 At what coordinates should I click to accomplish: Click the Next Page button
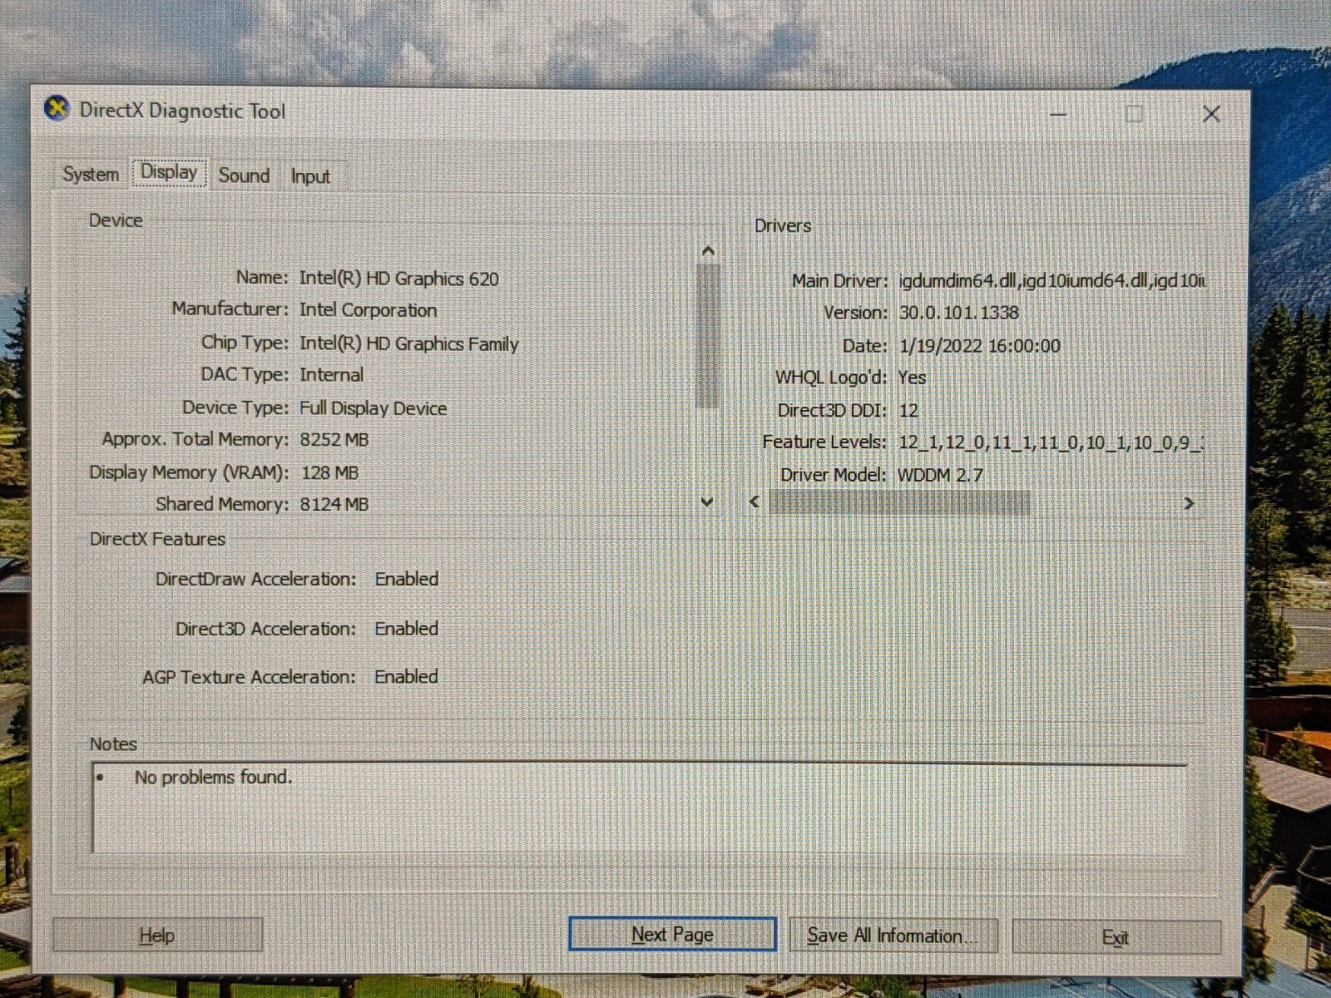click(x=672, y=935)
